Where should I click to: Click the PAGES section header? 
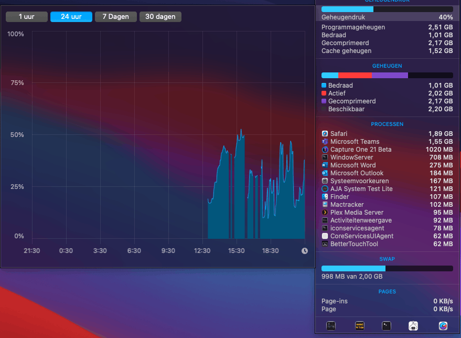(387, 291)
